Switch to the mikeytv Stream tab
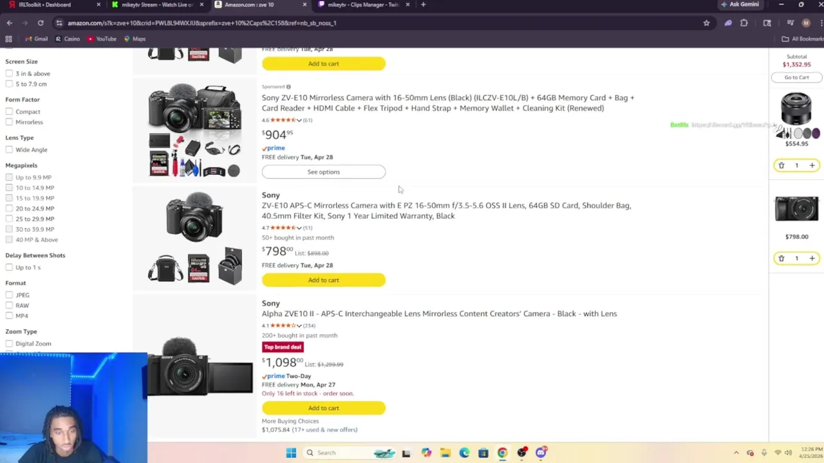The image size is (824, 463). [158, 5]
